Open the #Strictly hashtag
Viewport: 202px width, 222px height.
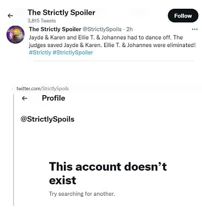[40, 52]
